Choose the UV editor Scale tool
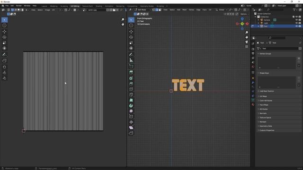The width and height of the screenshot is (303, 170). click(x=4, y=43)
